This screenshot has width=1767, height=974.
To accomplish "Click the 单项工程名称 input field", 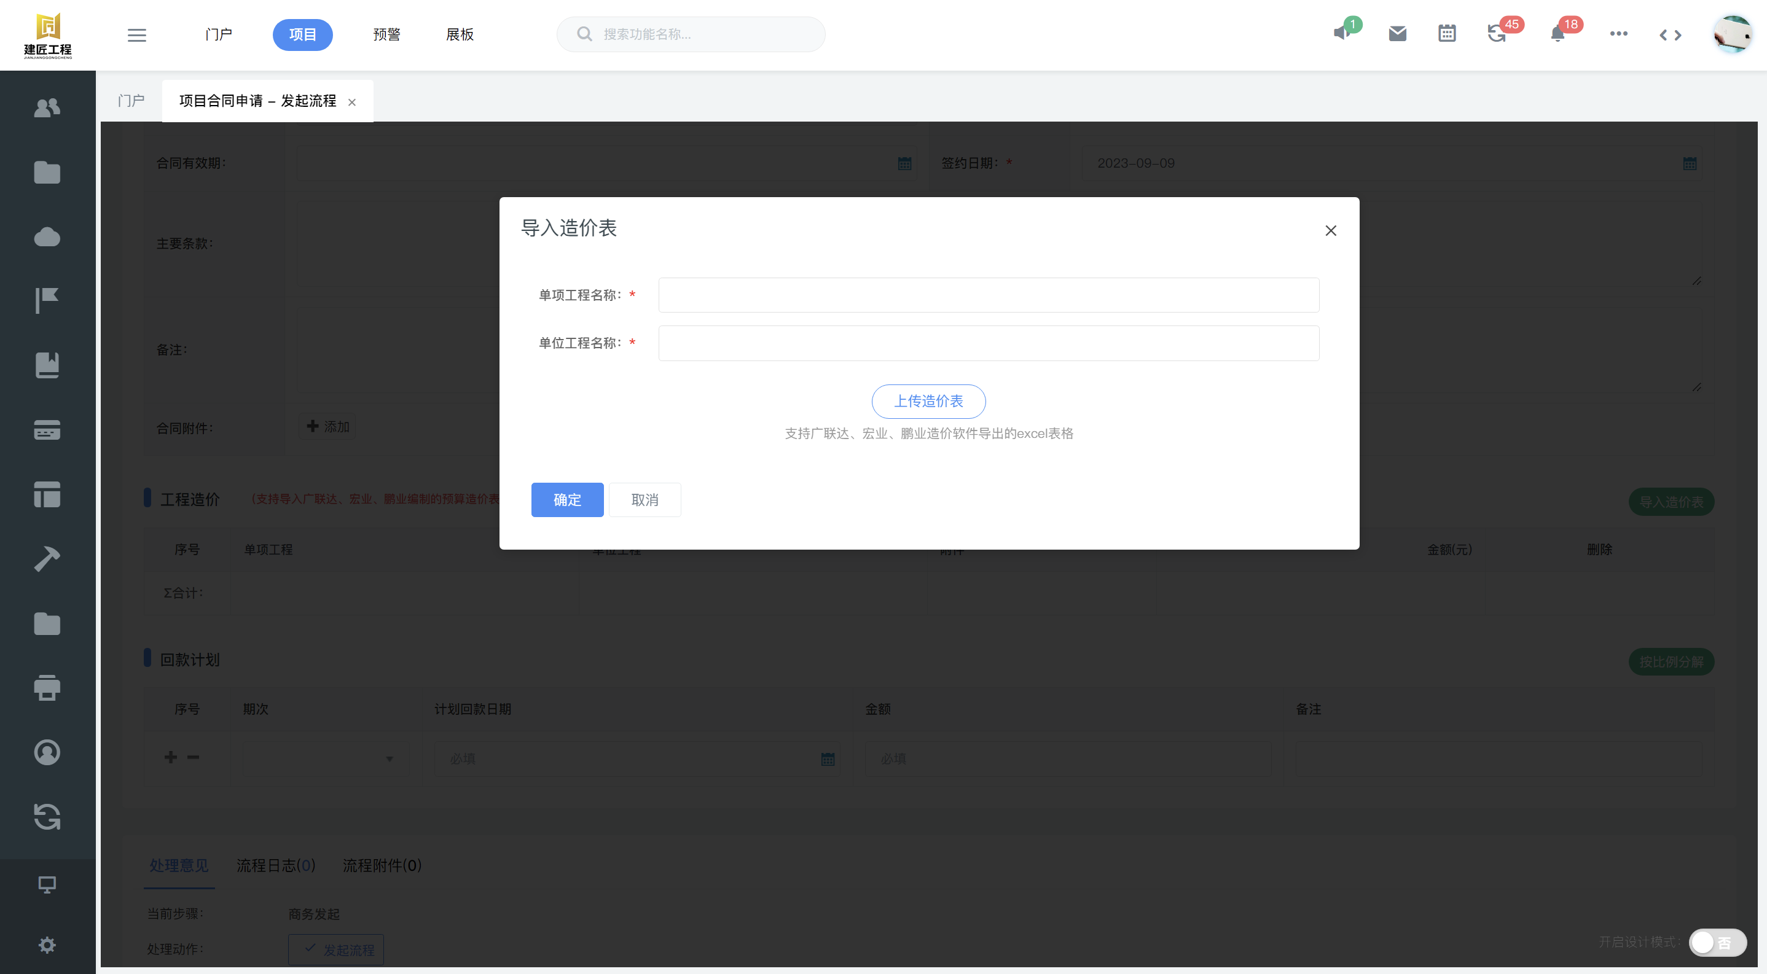I will click(x=988, y=295).
